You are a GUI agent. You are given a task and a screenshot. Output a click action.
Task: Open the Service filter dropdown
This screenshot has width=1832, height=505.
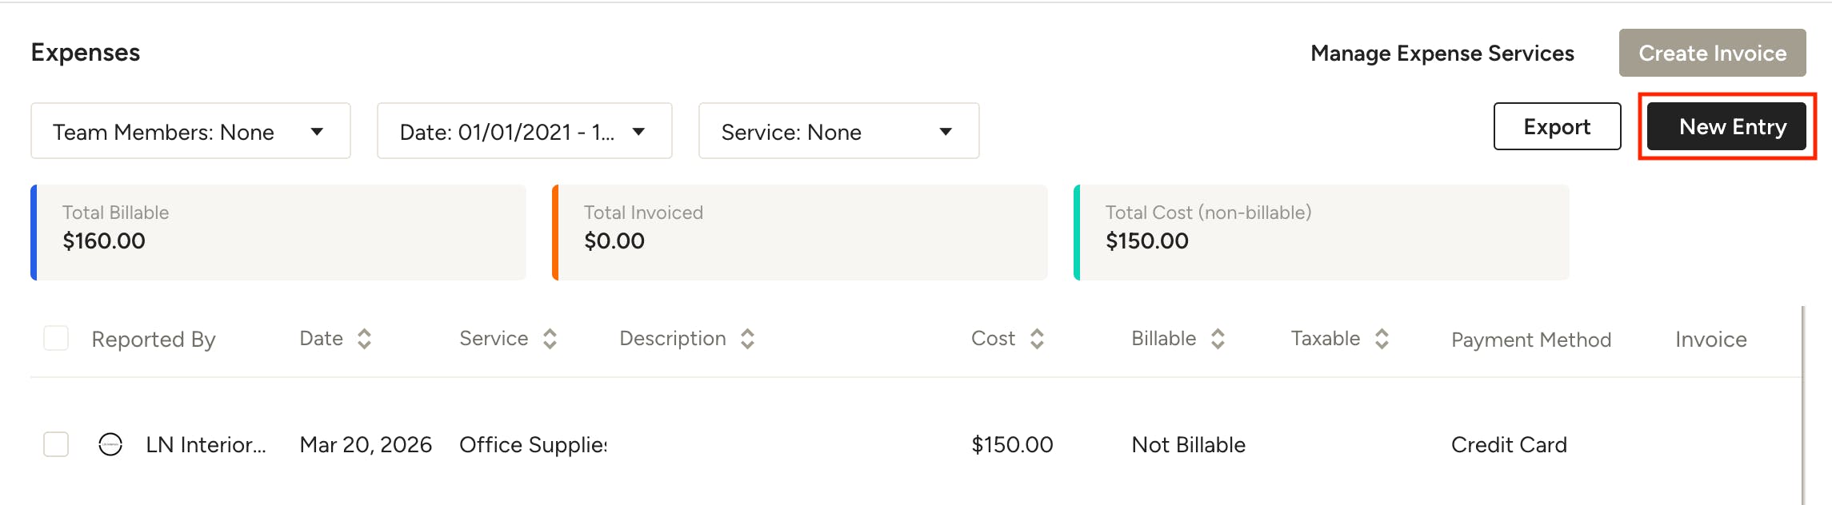[x=838, y=131]
